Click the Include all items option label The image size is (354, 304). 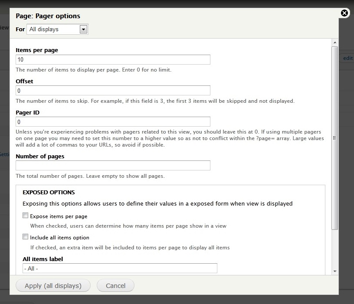tap(59, 238)
